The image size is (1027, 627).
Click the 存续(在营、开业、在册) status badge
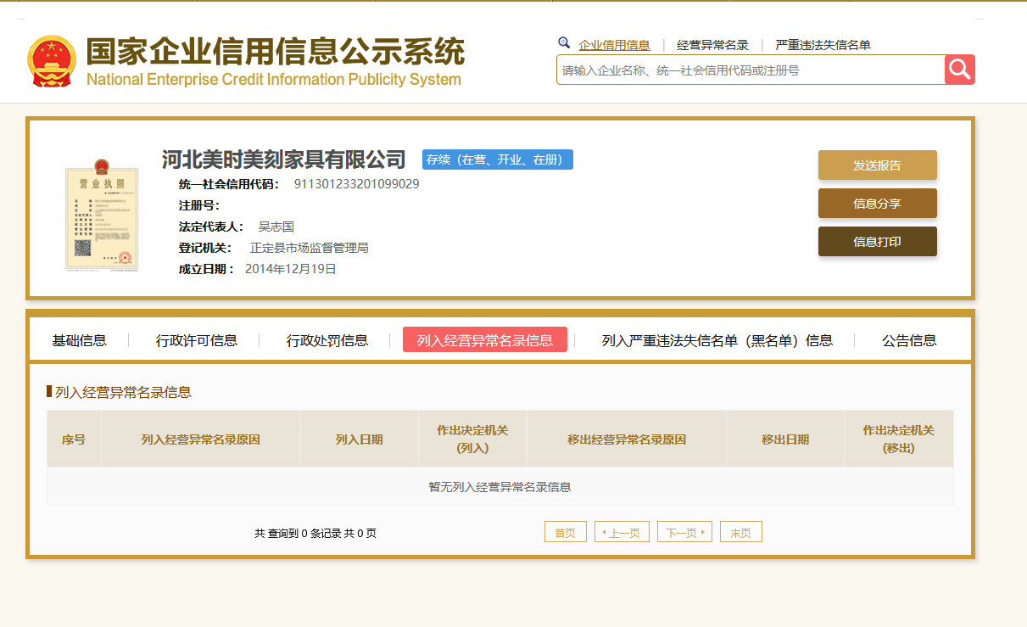coord(498,160)
